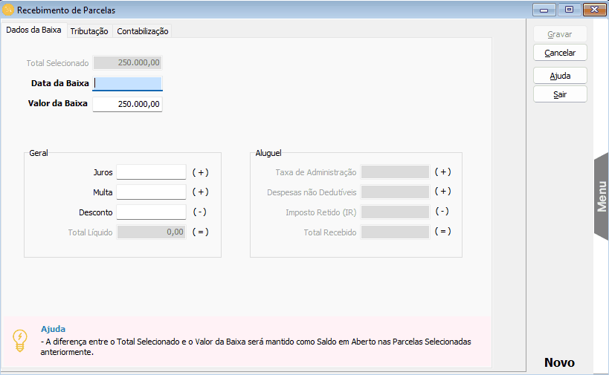The image size is (609, 375).
Task: Close the Recebimento de Parcelas window
Action: tap(592, 10)
